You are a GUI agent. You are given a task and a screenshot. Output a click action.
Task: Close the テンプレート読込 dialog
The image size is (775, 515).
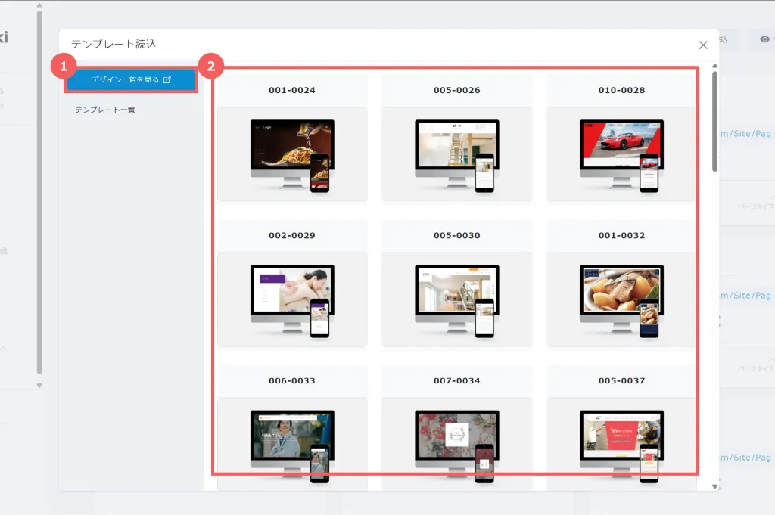pyautogui.click(x=703, y=45)
